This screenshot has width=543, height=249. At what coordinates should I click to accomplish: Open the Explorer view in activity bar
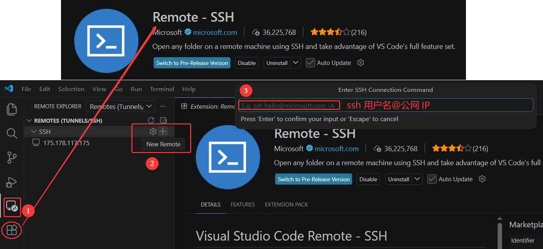point(12,109)
